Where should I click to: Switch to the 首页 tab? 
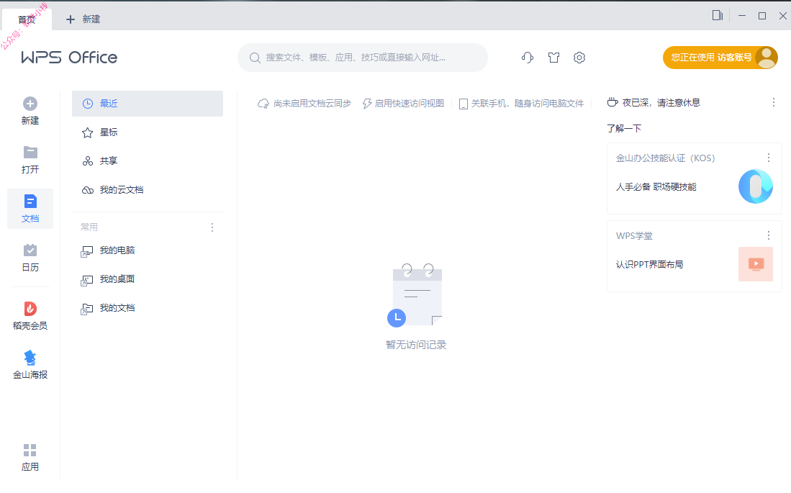[x=27, y=19]
